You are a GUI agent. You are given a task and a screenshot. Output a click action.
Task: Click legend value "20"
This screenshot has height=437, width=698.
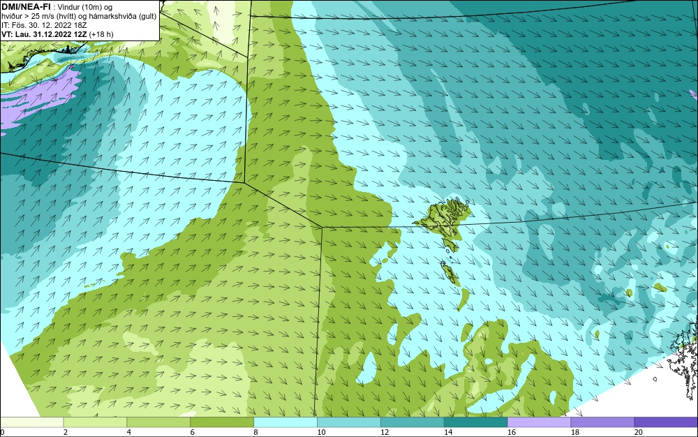point(638,432)
